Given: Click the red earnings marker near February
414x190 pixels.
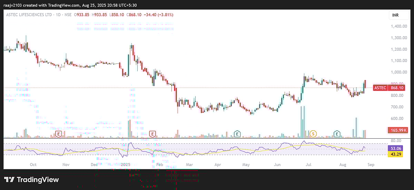Looking at the screenshot, I should 152,133.
